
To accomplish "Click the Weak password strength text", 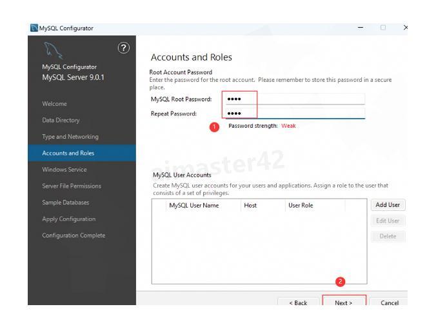I will [x=288, y=126].
